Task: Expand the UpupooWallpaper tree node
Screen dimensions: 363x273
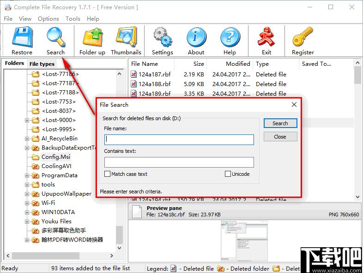Action: [x=27, y=194]
